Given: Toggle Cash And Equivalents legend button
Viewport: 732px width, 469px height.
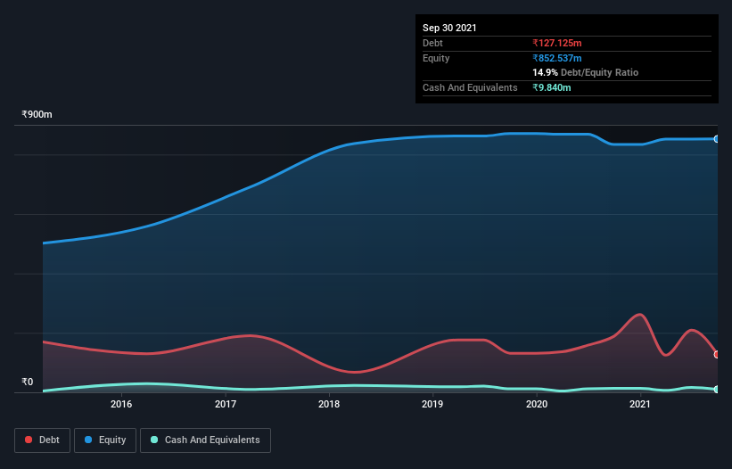Looking at the screenshot, I should [205, 440].
